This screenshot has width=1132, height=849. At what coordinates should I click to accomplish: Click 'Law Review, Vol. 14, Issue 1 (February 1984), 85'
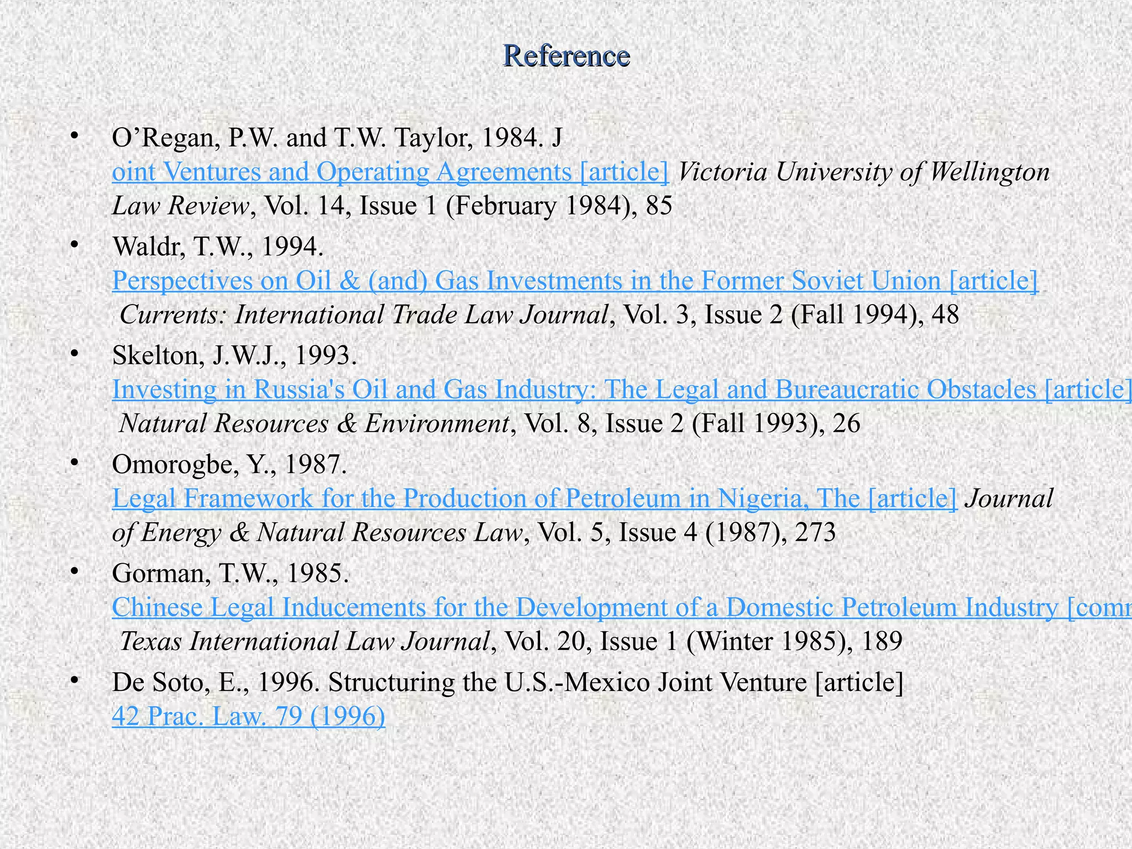pyautogui.click(x=392, y=206)
